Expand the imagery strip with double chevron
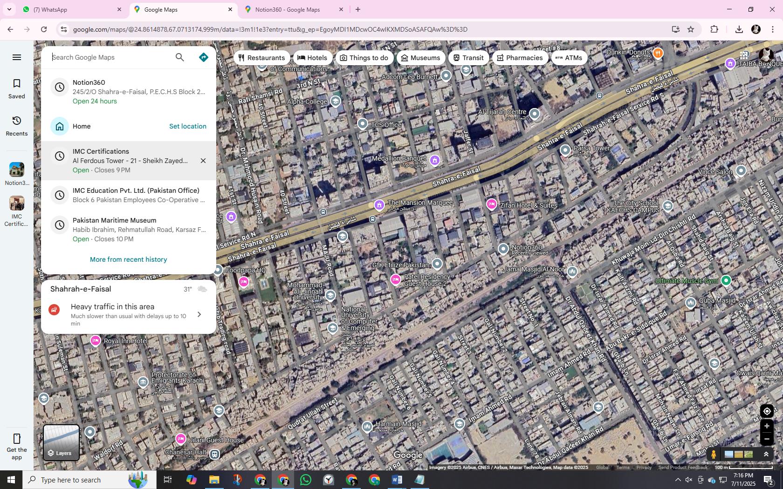The width and height of the screenshot is (783, 489). point(766,454)
